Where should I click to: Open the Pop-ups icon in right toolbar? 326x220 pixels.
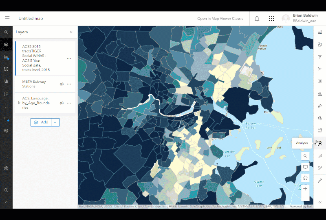pyautogui.click(x=320, y=81)
